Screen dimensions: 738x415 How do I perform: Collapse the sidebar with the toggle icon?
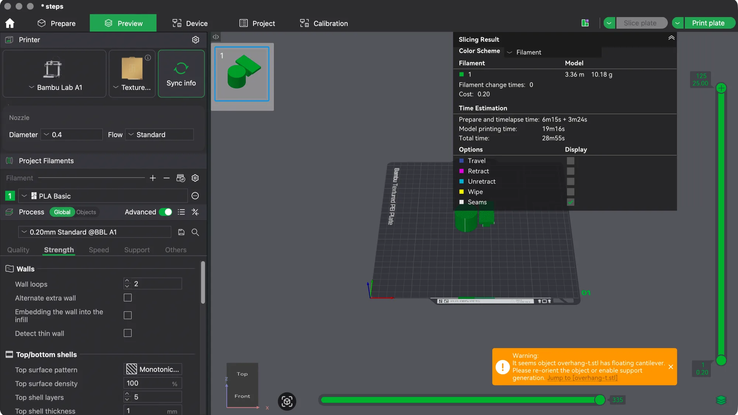point(216,37)
